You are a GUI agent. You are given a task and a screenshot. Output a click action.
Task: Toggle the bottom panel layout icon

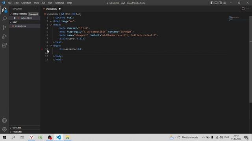[216, 3]
